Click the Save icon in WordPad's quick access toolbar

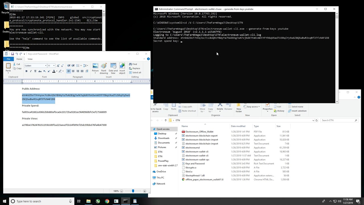[x=12, y=54]
